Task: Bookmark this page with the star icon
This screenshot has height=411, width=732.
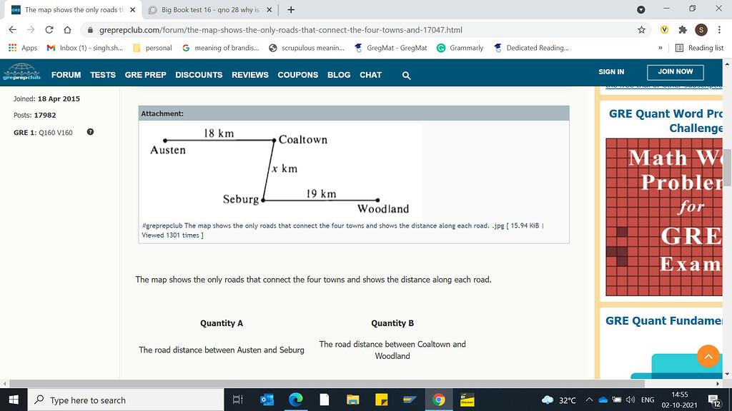Action: 641,30
